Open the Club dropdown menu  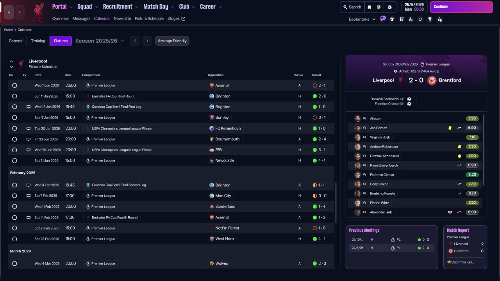[x=187, y=7]
